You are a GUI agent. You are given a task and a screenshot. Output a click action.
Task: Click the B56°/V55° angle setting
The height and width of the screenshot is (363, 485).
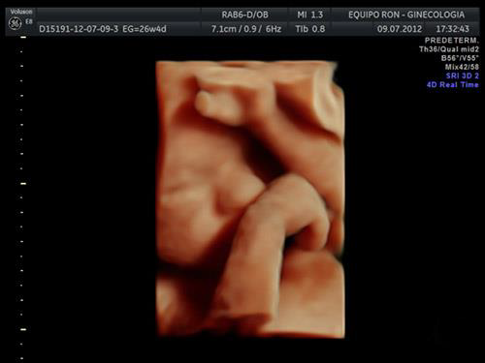(x=460, y=58)
